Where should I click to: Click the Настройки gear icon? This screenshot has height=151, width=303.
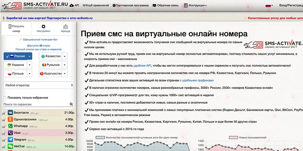click(x=43, y=27)
